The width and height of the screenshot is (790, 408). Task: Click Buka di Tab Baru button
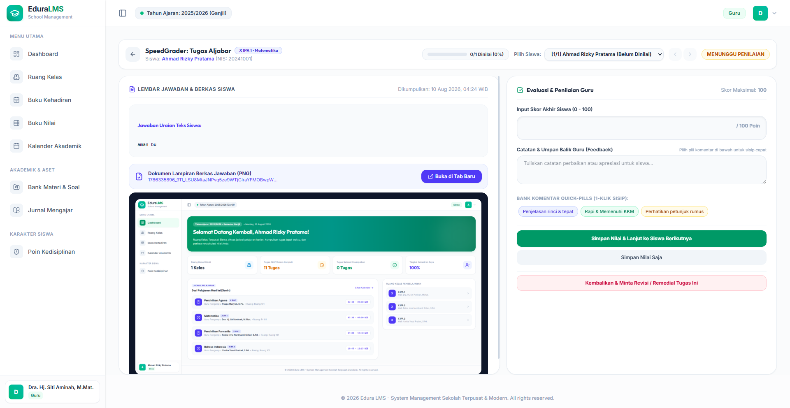451,176
